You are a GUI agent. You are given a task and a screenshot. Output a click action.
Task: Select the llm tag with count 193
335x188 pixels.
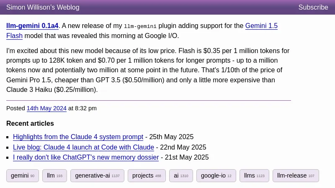point(54,175)
